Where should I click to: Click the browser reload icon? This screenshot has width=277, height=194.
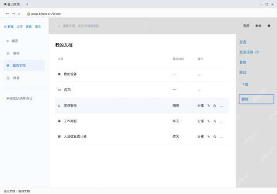[x=19, y=14]
